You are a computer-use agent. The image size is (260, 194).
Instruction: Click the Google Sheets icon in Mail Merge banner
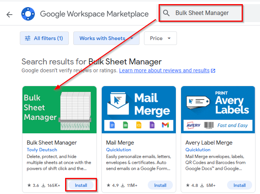pos(126,125)
